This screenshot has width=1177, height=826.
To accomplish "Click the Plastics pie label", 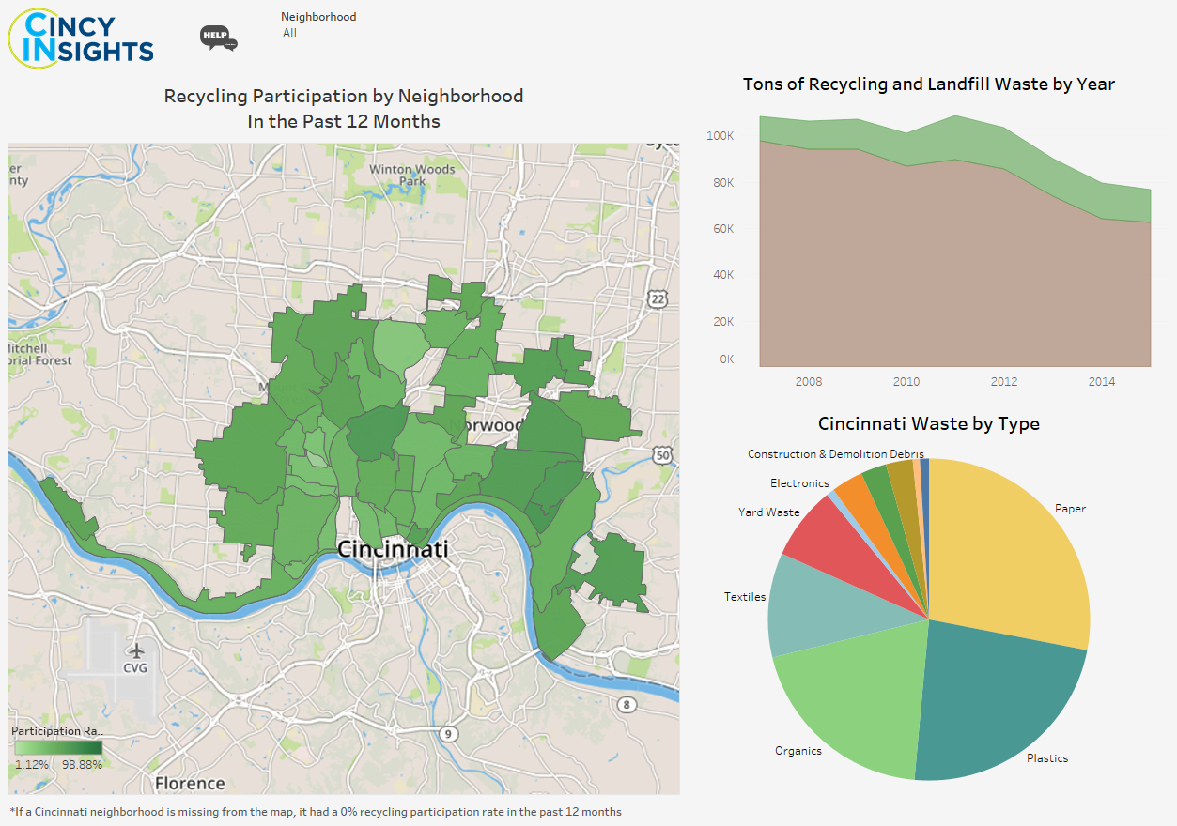I will click(1047, 758).
